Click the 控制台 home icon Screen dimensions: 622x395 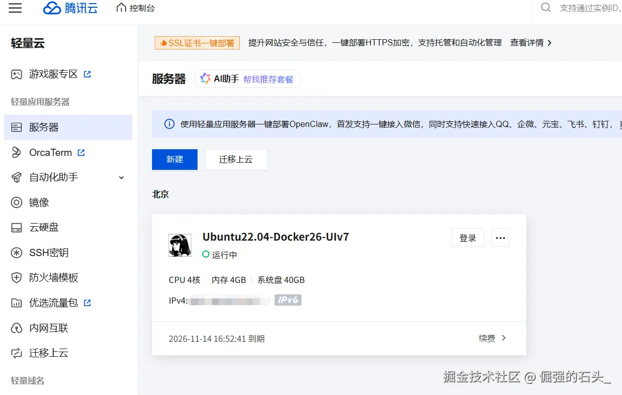click(x=121, y=8)
